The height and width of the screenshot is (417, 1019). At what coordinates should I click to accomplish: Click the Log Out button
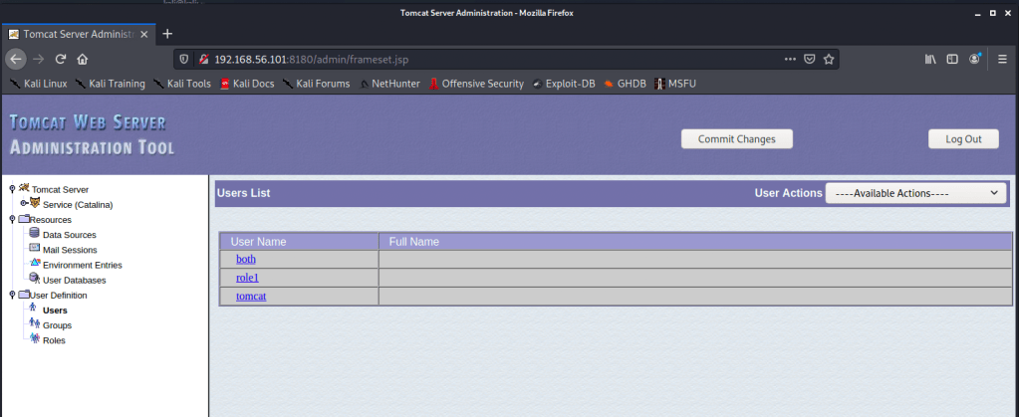pyautogui.click(x=962, y=139)
